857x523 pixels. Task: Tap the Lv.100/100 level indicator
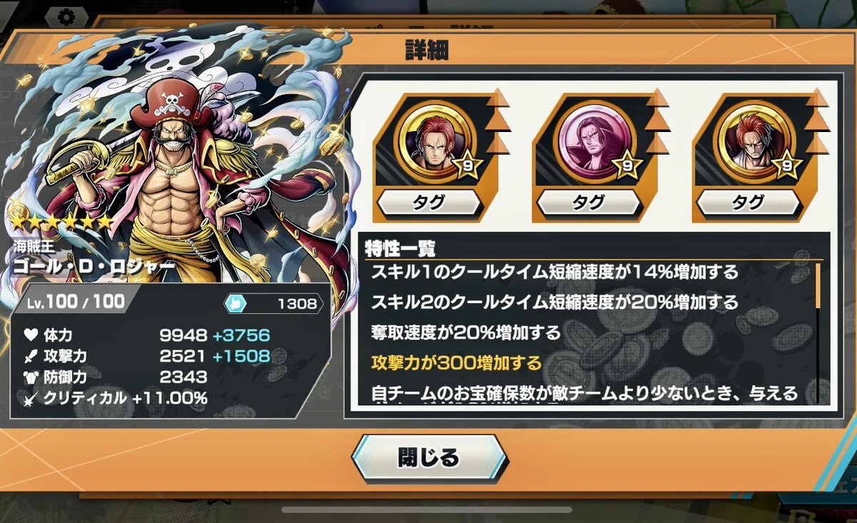point(74,302)
